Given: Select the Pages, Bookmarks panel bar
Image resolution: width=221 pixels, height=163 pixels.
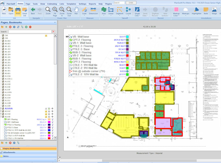Looking at the screenshot, I should coord(28,148).
